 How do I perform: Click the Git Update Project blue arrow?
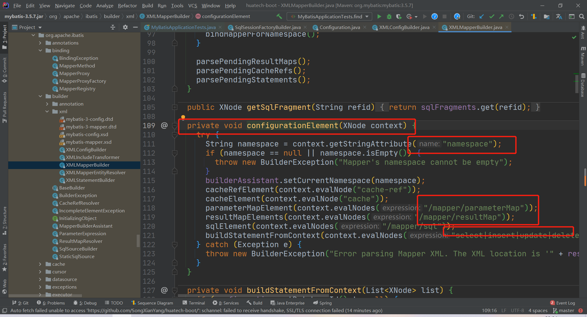(482, 16)
